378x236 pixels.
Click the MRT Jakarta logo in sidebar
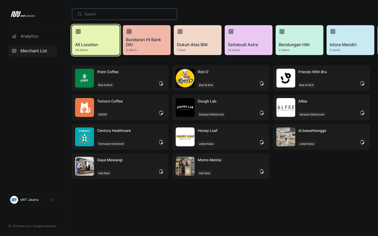click(x=23, y=14)
